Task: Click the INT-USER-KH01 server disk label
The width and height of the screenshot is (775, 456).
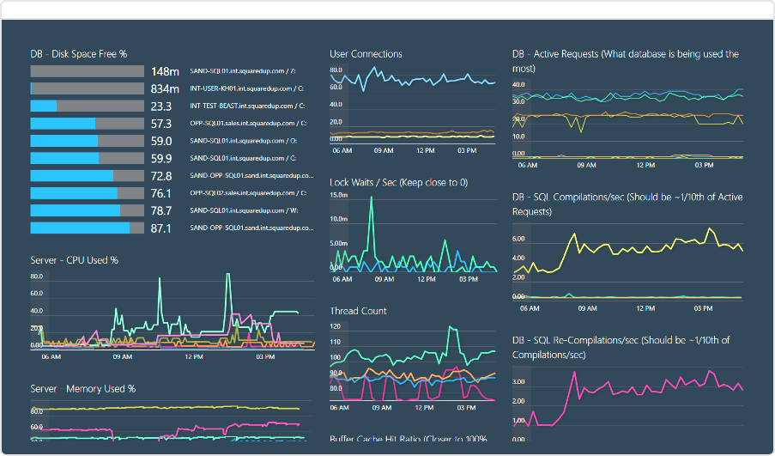Action: click(x=247, y=88)
